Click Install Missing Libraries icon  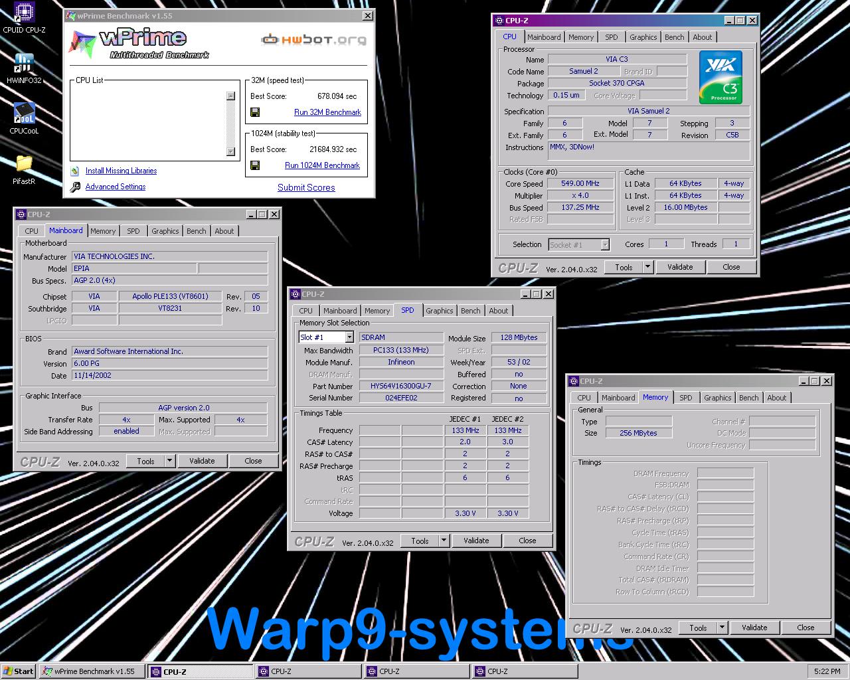coord(75,171)
